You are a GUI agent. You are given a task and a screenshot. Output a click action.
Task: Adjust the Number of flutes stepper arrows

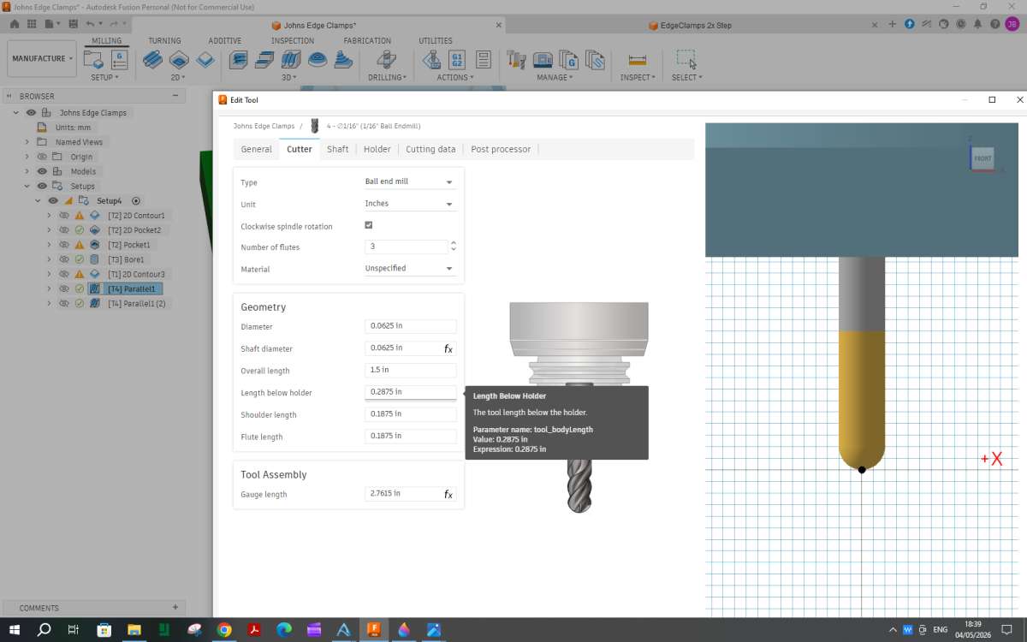pyautogui.click(x=453, y=247)
